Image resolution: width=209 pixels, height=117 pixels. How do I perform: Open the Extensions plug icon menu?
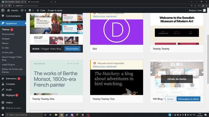pyautogui.click(x=3, y=79)
